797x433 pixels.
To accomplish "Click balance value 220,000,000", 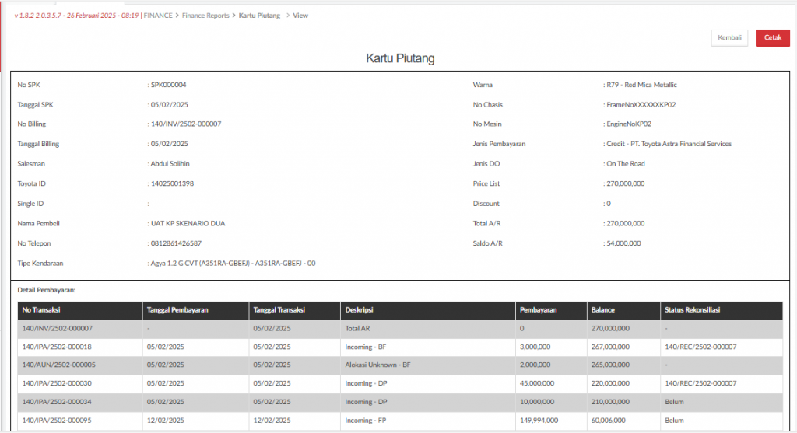I will tap(610, 384).
